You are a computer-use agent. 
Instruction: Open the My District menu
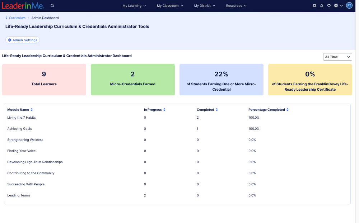(204, 6)
